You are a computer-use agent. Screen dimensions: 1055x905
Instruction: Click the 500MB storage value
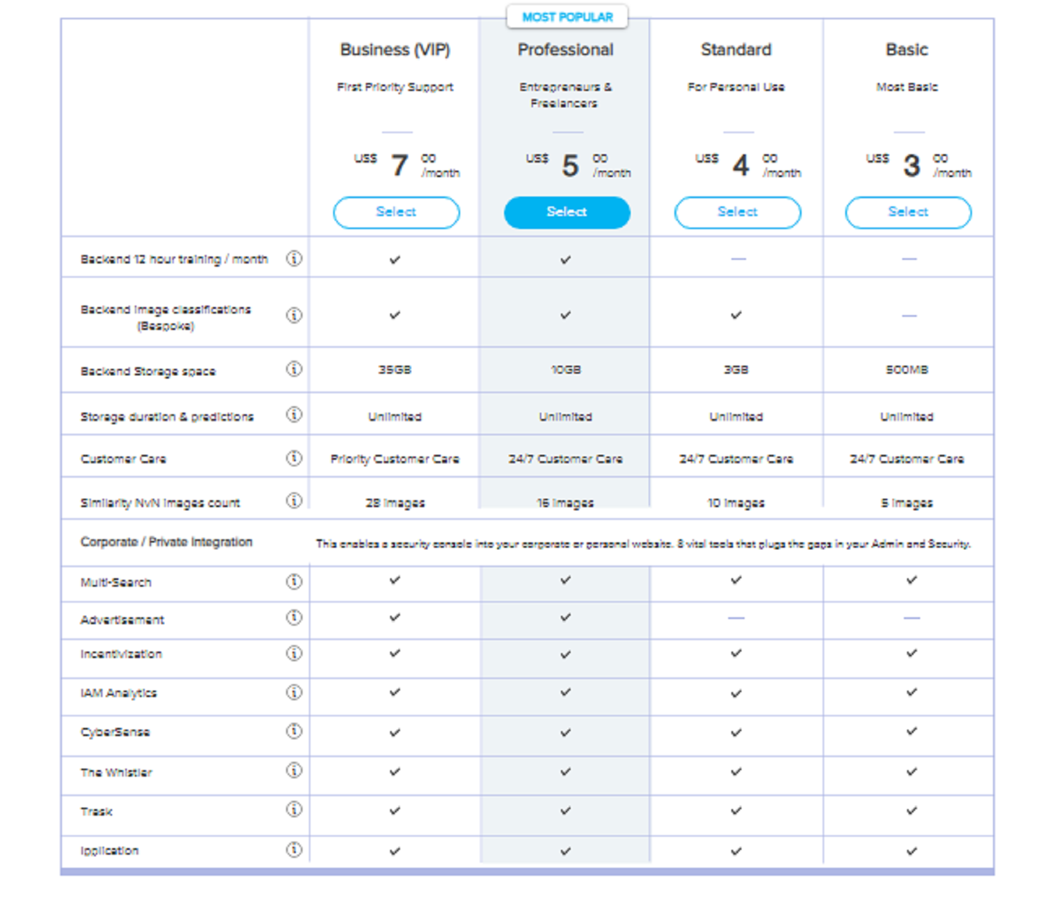coord(907,370)
